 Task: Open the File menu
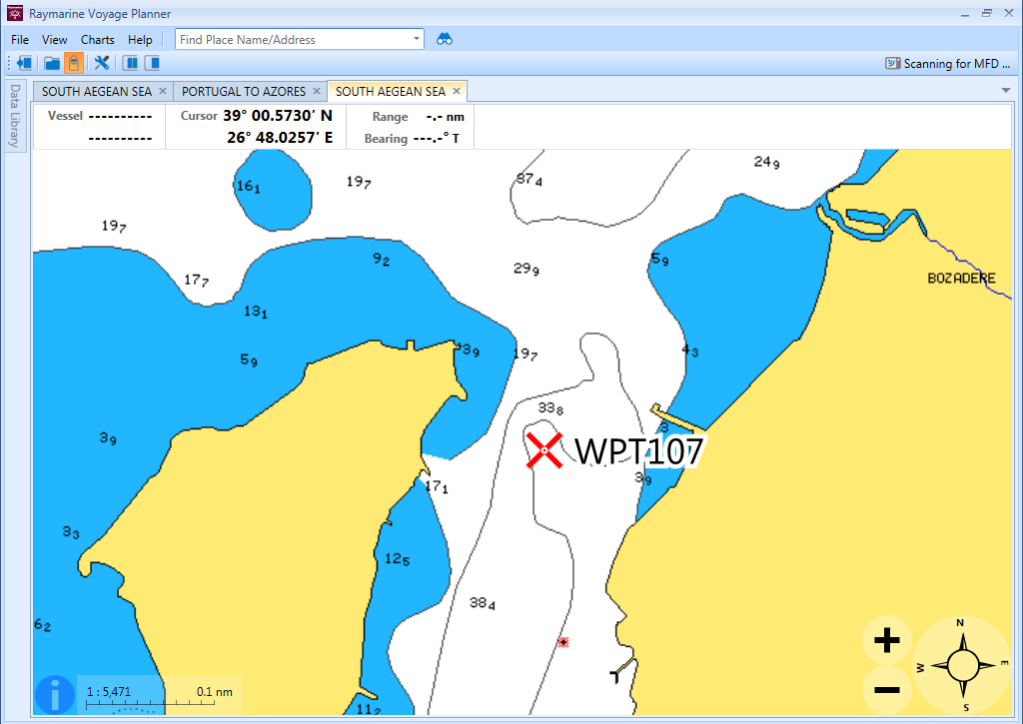(20, 40)
